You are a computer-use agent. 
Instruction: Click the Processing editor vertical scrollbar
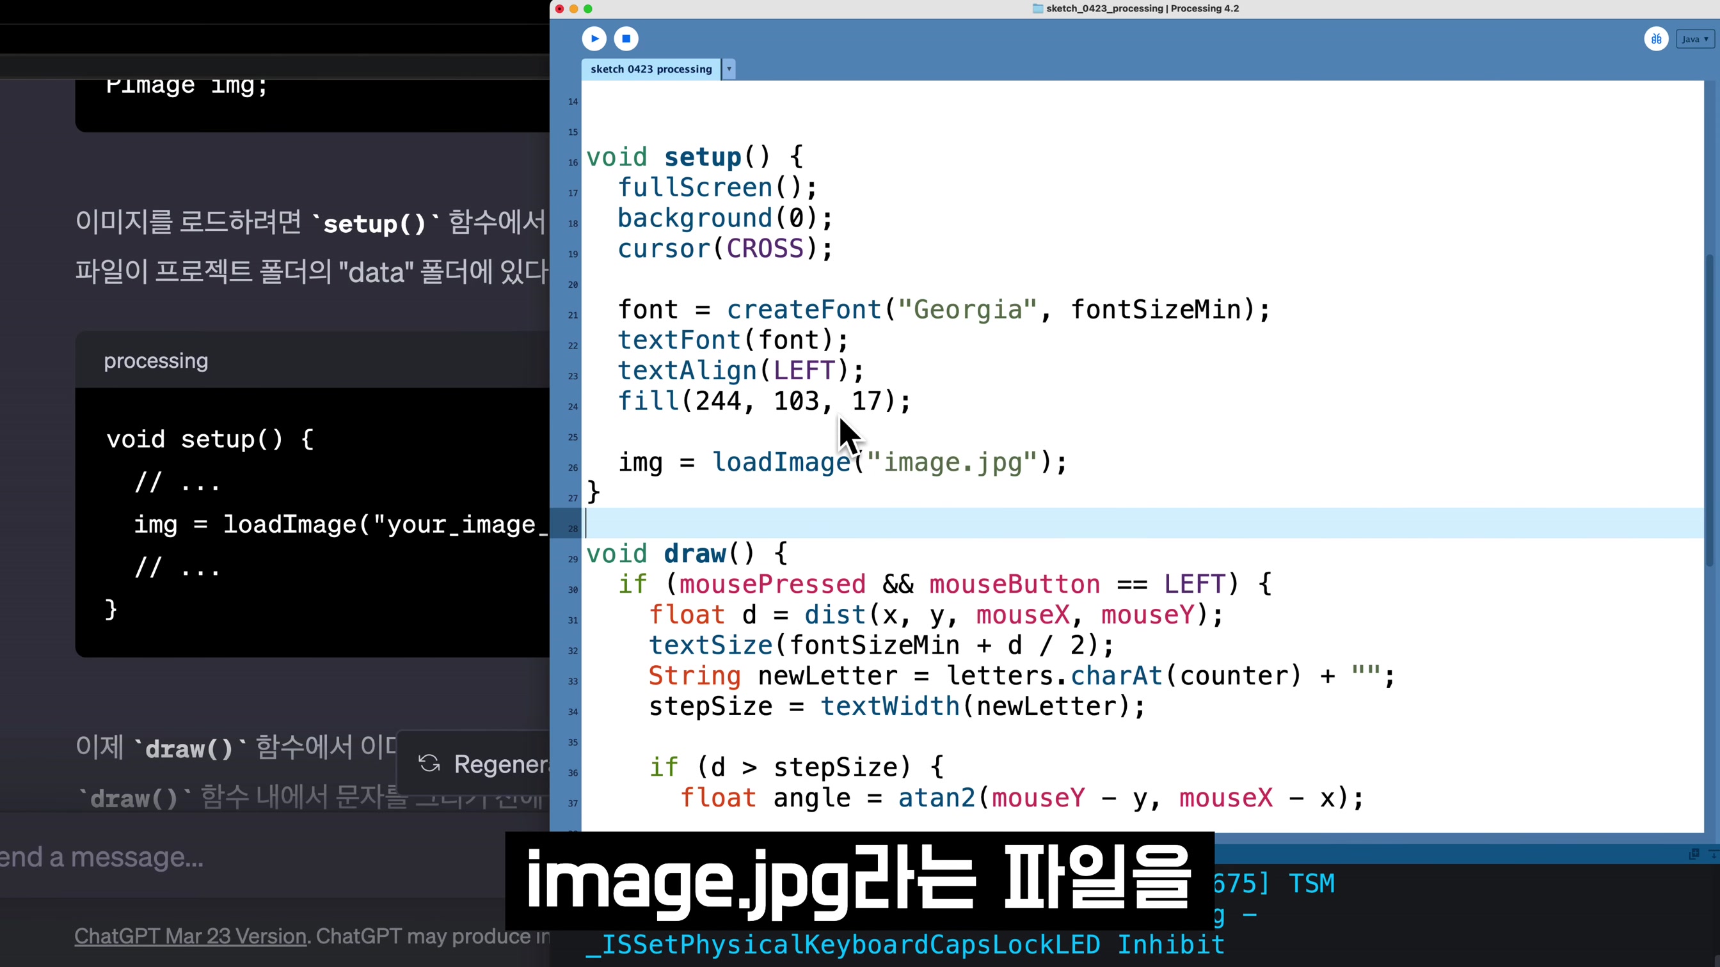[1709, 411]
